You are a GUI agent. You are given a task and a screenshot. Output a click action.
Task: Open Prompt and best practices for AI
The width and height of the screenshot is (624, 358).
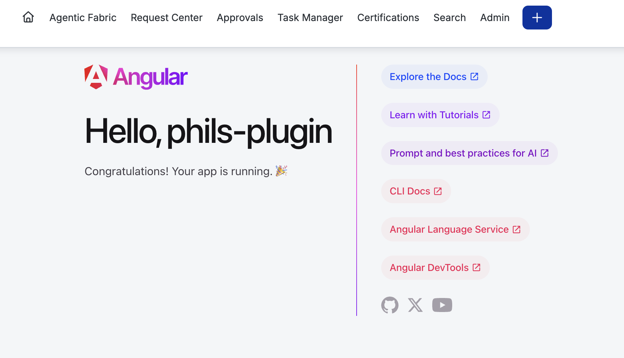469,153
